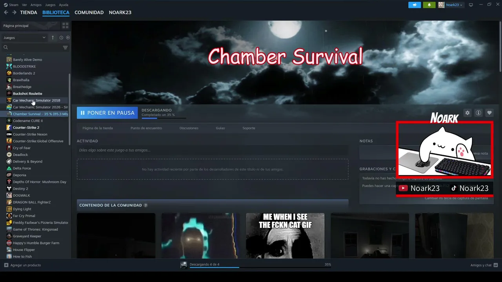Open the Juegos menu in menu bar
Screen dimensions: 502x282
click(x=50, y=5)
